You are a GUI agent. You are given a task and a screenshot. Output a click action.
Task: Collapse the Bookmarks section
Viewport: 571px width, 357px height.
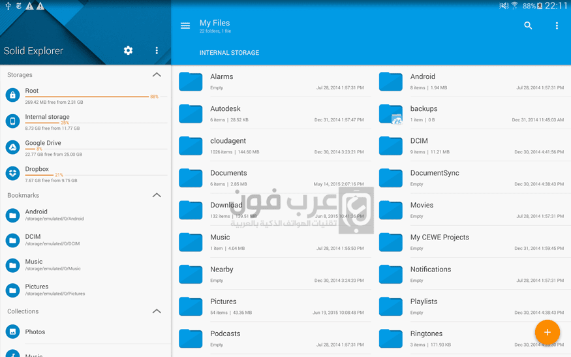157,195
